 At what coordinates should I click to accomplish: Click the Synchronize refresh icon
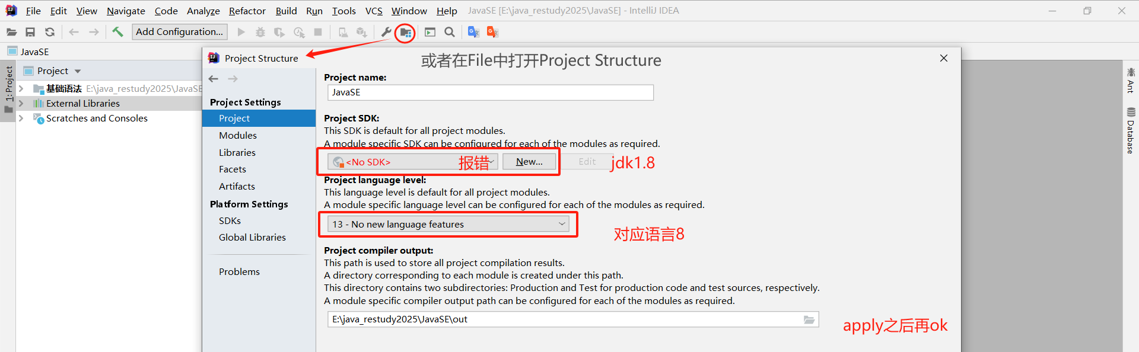click(x=50, y=32)
